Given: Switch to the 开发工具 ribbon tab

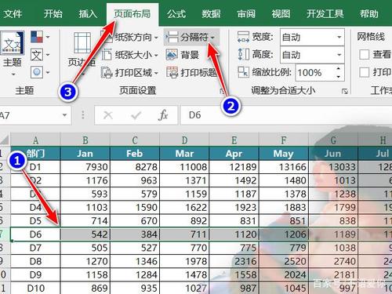Looking at the screenshot, I should [325, 13].
